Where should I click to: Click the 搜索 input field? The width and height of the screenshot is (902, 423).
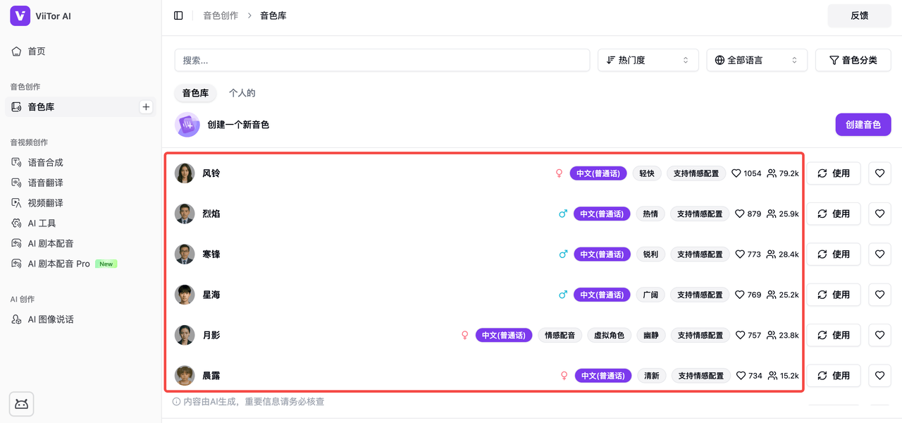pyautogui.click(x=382, y=61)
